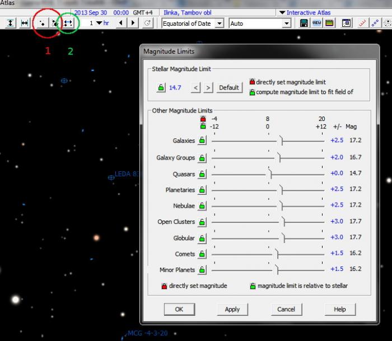Click the window frame toolbar icon
Image resolution: width=392 pixels, height=341 pixels.
[x=346, y=24]
